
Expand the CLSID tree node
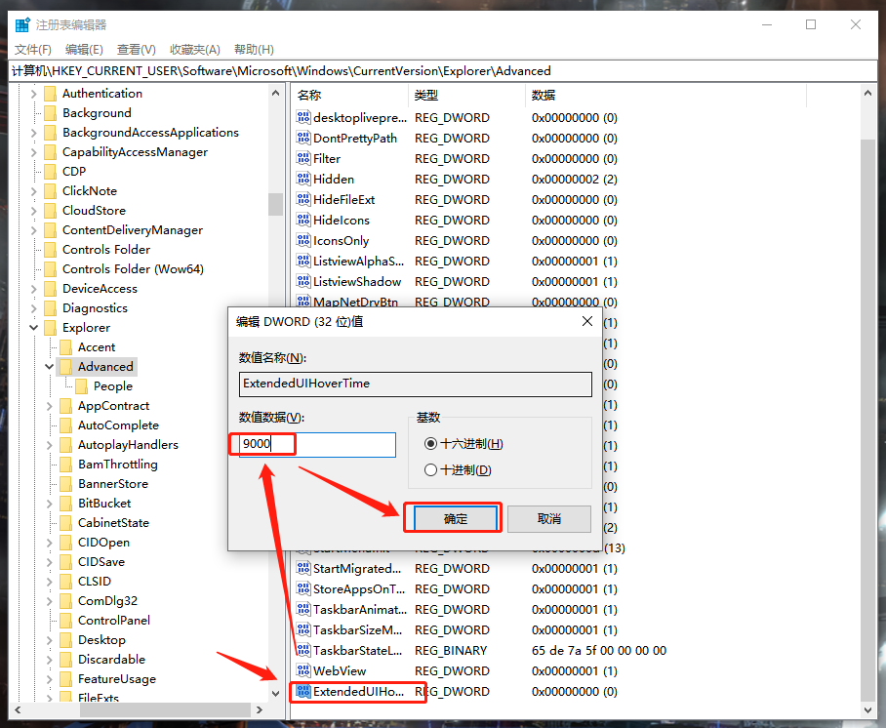tap(48, 581)
